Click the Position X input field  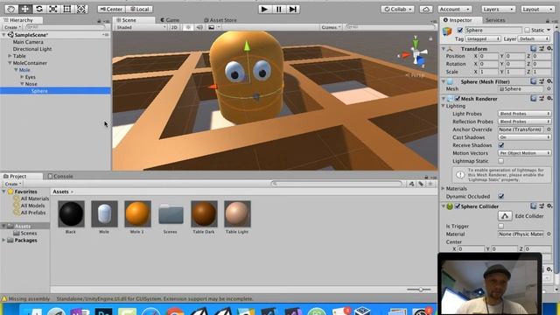click(488, 56)
